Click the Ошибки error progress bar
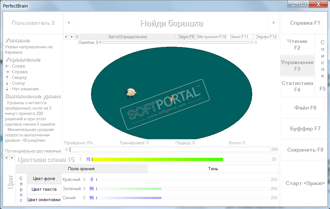 point(177,42)
